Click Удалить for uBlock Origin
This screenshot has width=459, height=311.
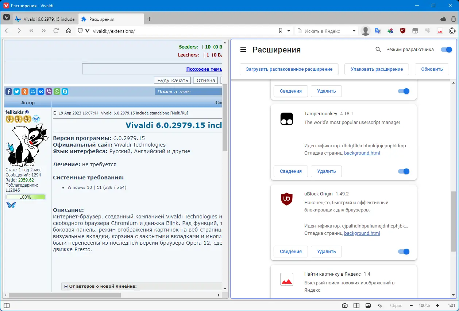coord(326,252)
